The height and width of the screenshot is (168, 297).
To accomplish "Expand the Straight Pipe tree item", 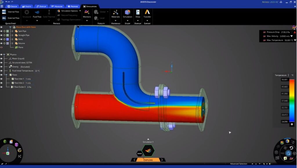I will [x=12, y=35].
